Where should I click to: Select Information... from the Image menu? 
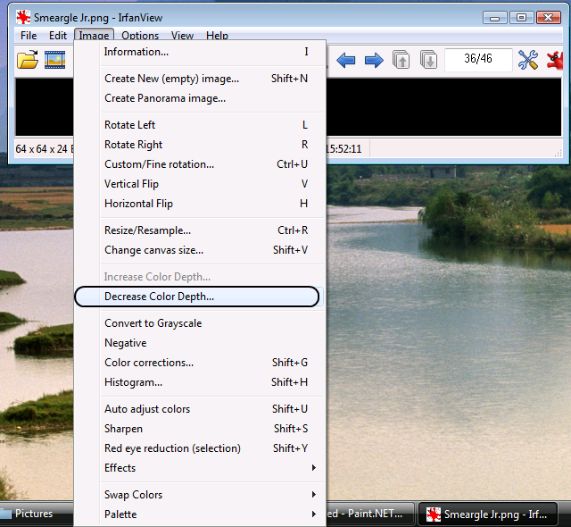(199, 52)
